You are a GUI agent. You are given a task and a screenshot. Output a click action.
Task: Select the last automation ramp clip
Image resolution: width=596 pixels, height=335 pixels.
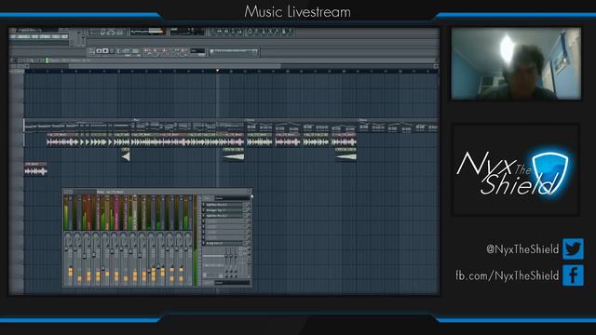pos(345,155)
